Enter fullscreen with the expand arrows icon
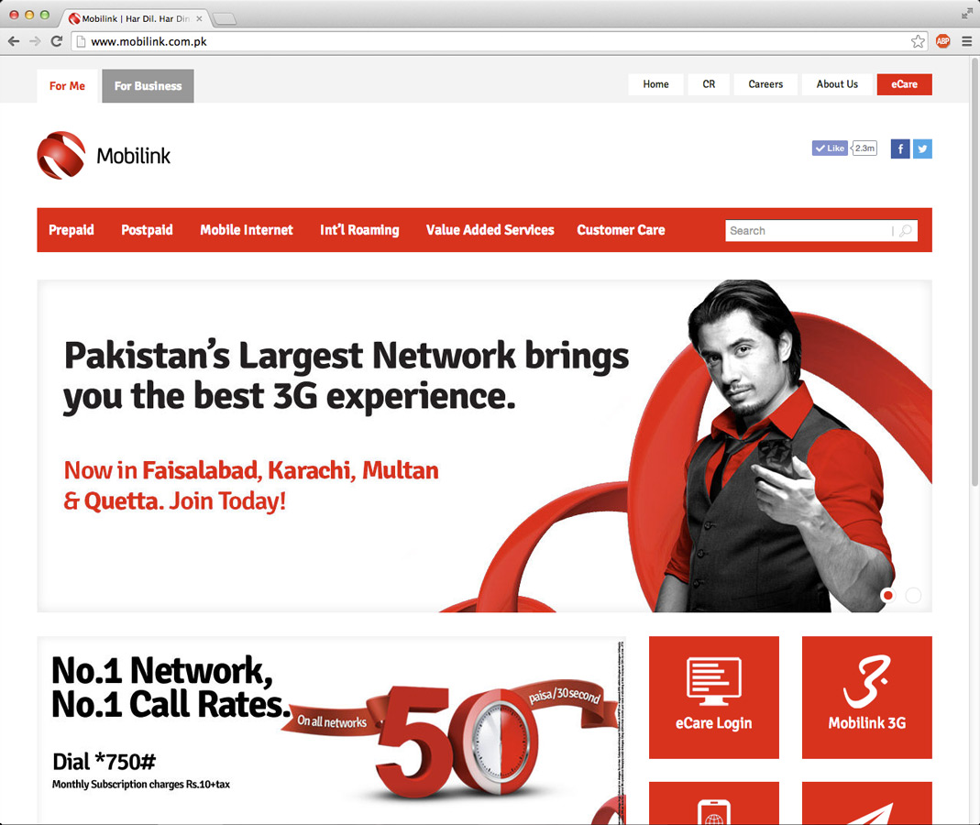Image resolution: width=980 pixels, height=825 pixels. (x=967, y=14)
